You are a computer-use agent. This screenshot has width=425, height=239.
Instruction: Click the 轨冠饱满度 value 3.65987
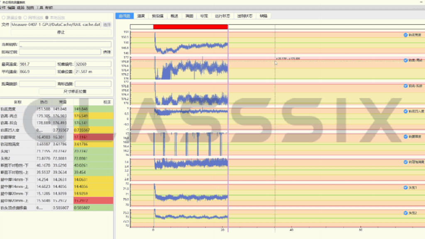pos(43,144)
